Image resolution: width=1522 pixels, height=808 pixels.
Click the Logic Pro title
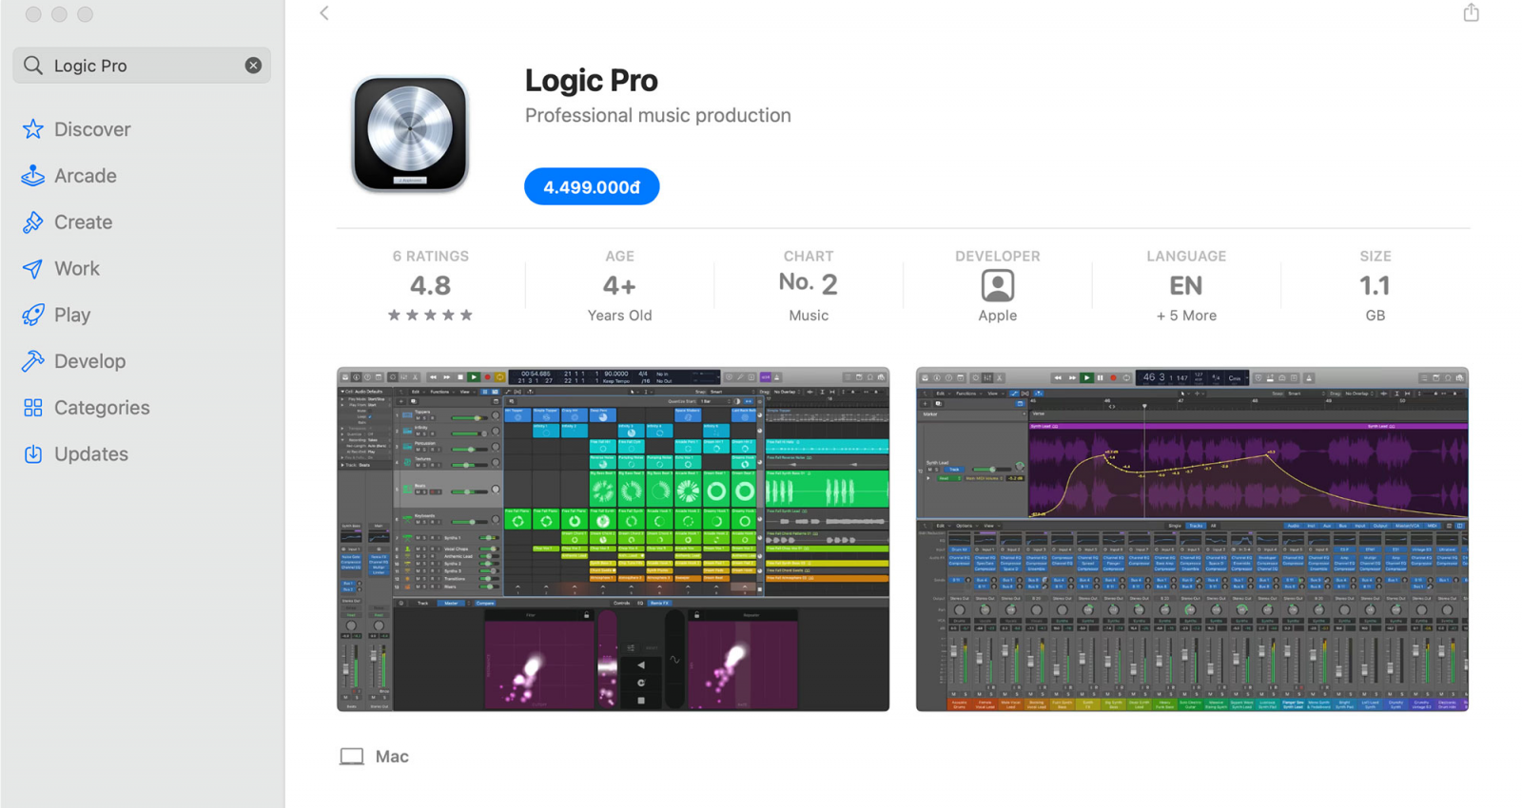pyautogui.click(x=591, y=81)
